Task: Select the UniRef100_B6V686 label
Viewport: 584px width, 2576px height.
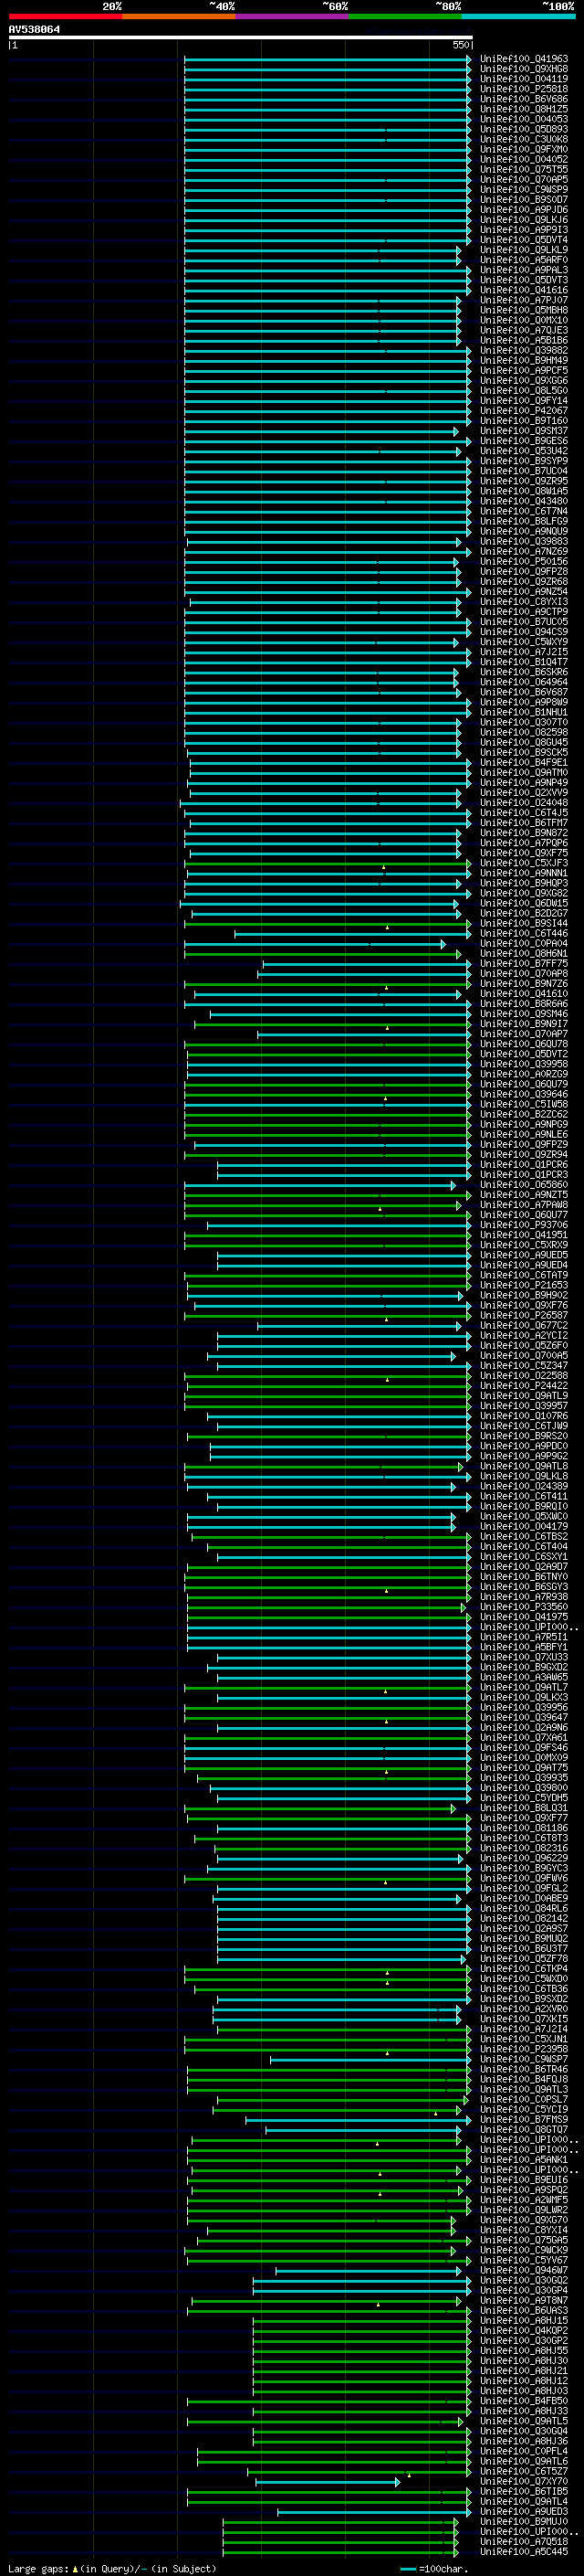Action: click(524, 99)
